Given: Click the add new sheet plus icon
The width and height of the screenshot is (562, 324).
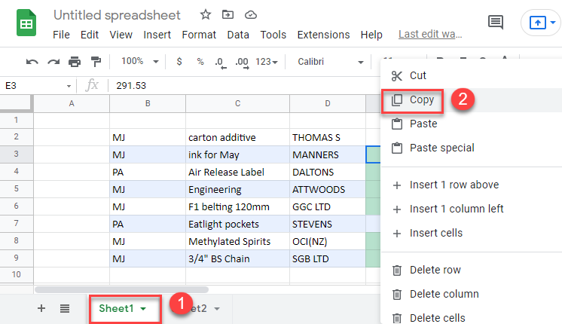Looking at the screenshot, I should coord(41,308).
